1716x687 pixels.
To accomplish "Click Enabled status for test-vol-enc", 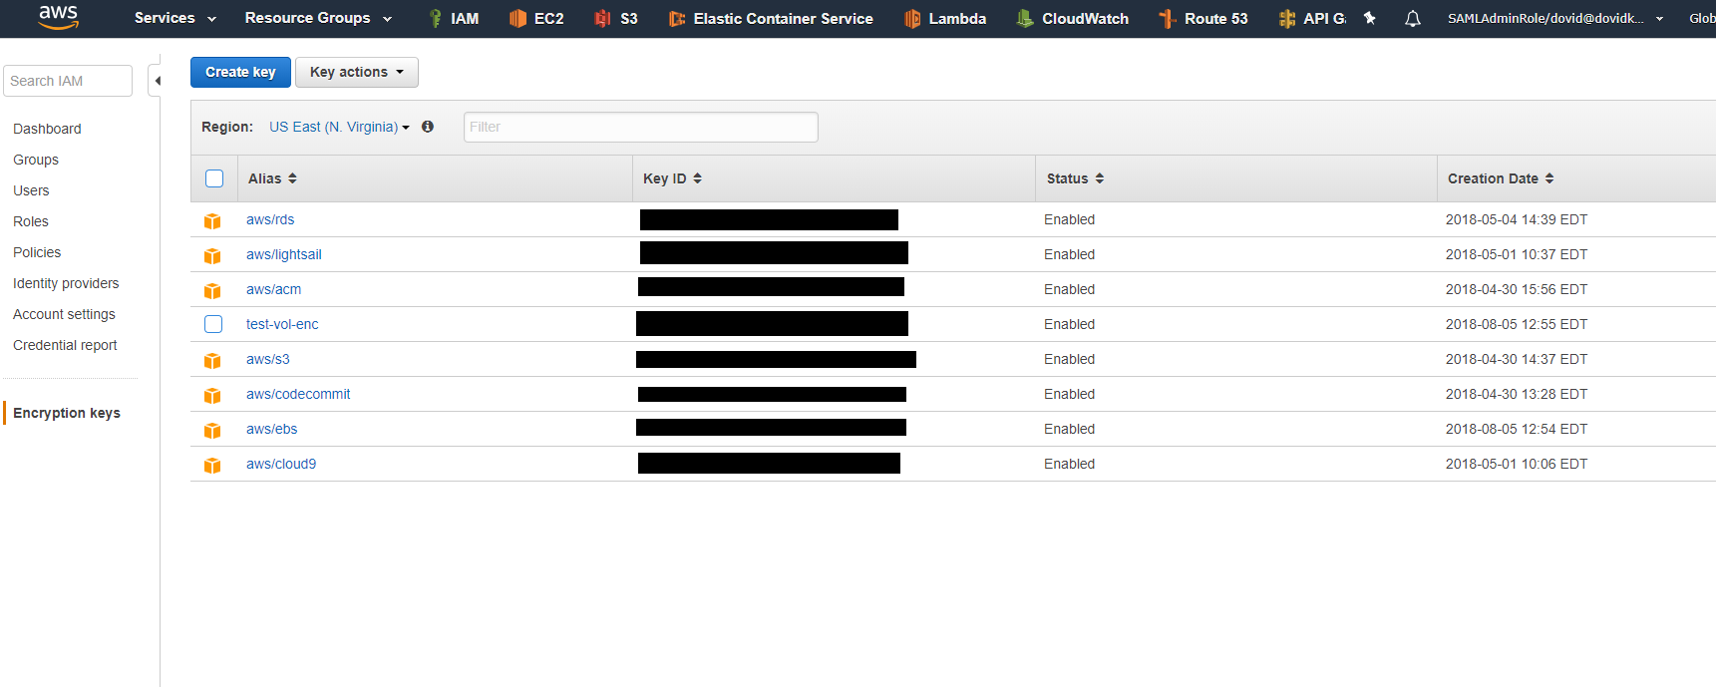I will 1069,324.
